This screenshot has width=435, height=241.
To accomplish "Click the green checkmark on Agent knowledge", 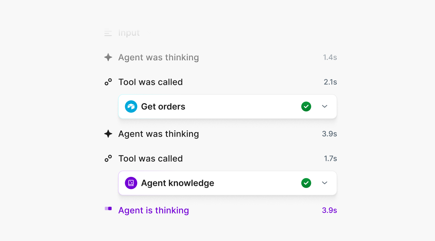I will pyautogui.click(x=306, y=183).
